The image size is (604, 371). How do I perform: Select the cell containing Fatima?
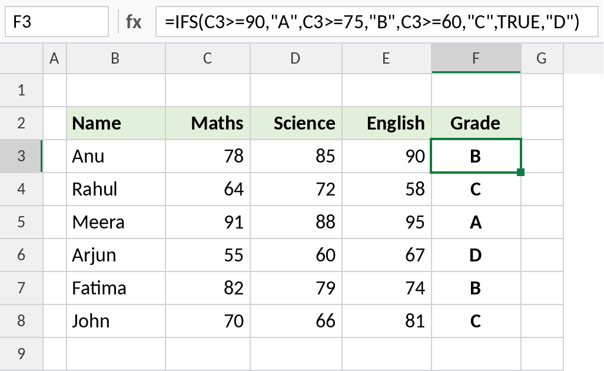pos(115,288)
